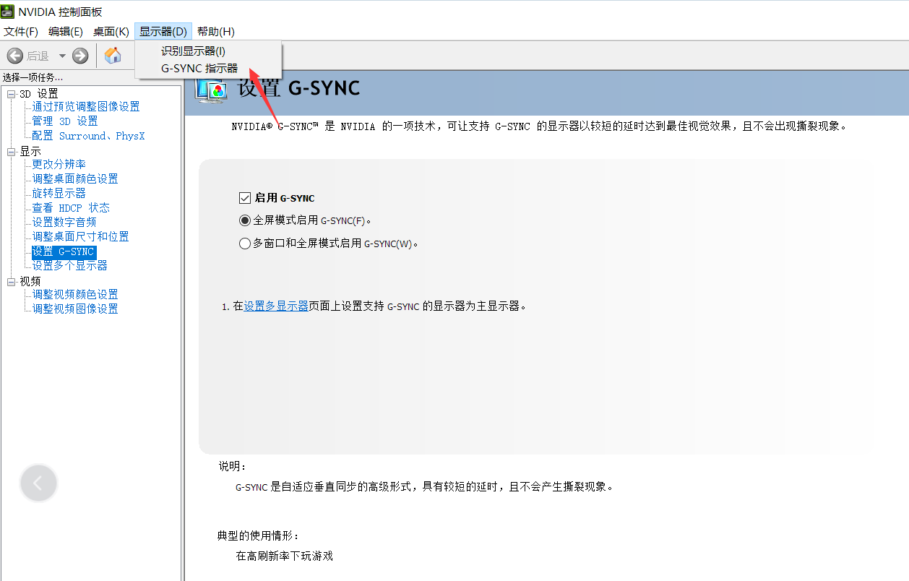This screenshot has height=581, width=909.
Task: Select 全屏模式启用 G-SYNC(F) radio button
Action: [244, 220]
